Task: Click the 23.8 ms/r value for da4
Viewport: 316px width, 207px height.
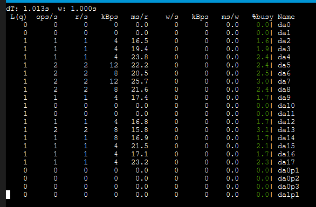Action: (x=140, y=57)
